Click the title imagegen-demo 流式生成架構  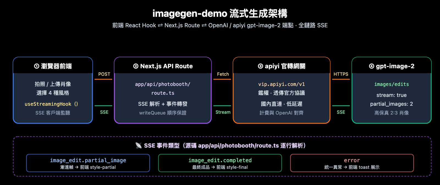pos(220,13)
